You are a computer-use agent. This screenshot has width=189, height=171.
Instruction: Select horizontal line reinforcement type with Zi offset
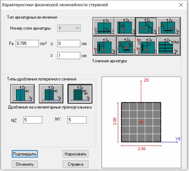[x=103, y=27]
